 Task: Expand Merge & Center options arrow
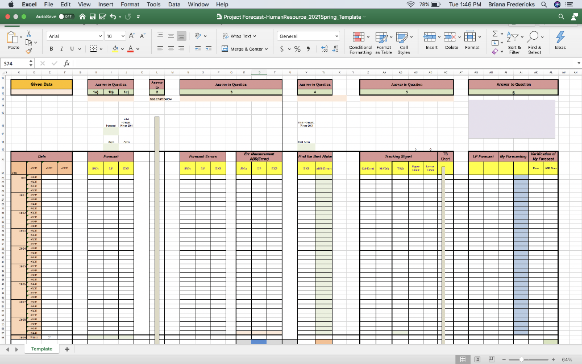pos(267,49)
